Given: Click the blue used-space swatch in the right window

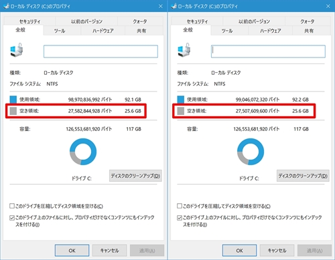Looking at the screenshot, I should (x=181, y=100).
